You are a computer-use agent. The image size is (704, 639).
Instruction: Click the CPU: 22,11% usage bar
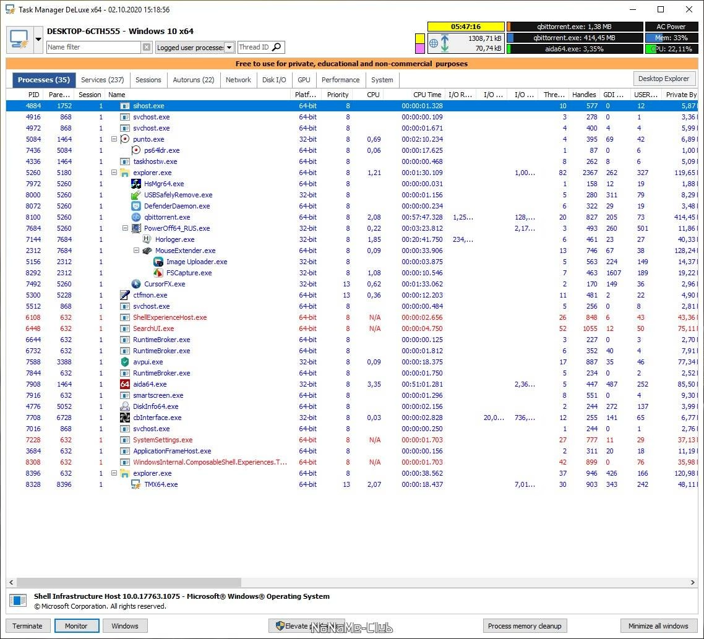pos(671,48)
